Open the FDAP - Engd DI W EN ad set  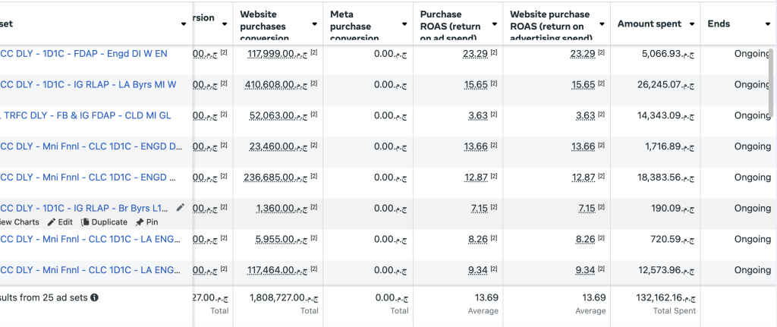83,54
